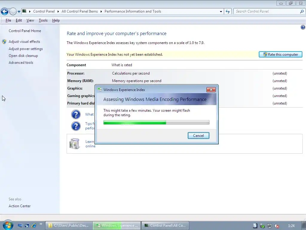This screenshot has width=306, height=230.
Task: Click the Control Panel icon in address bar
Action: click(x=24, y=11)
